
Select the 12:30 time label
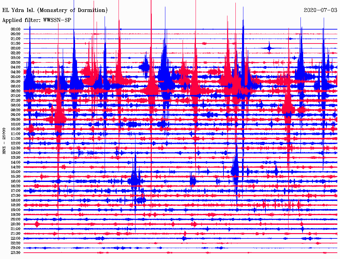(x=16, y=148)
